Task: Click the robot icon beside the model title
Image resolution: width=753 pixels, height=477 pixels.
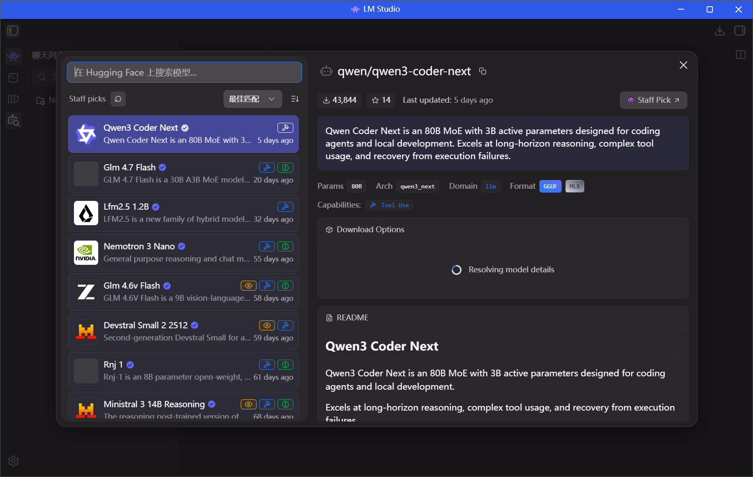Action: tap(326, 71)
